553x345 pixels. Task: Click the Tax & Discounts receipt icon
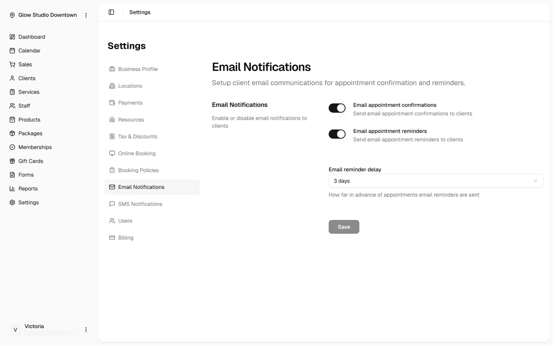pyautogui.click(x=112, y=136)
